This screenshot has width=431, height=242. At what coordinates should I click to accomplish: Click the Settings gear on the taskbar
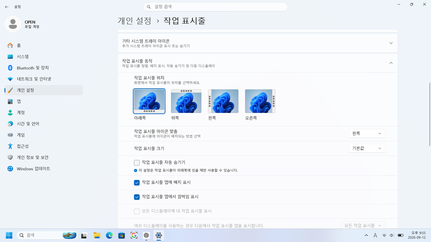click(159, 235)
